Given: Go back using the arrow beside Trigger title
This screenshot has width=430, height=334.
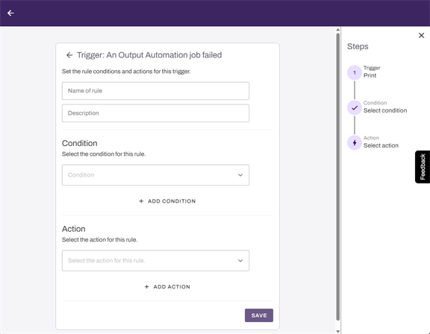Looking at the screenshot, I should [x=69, y=55].
